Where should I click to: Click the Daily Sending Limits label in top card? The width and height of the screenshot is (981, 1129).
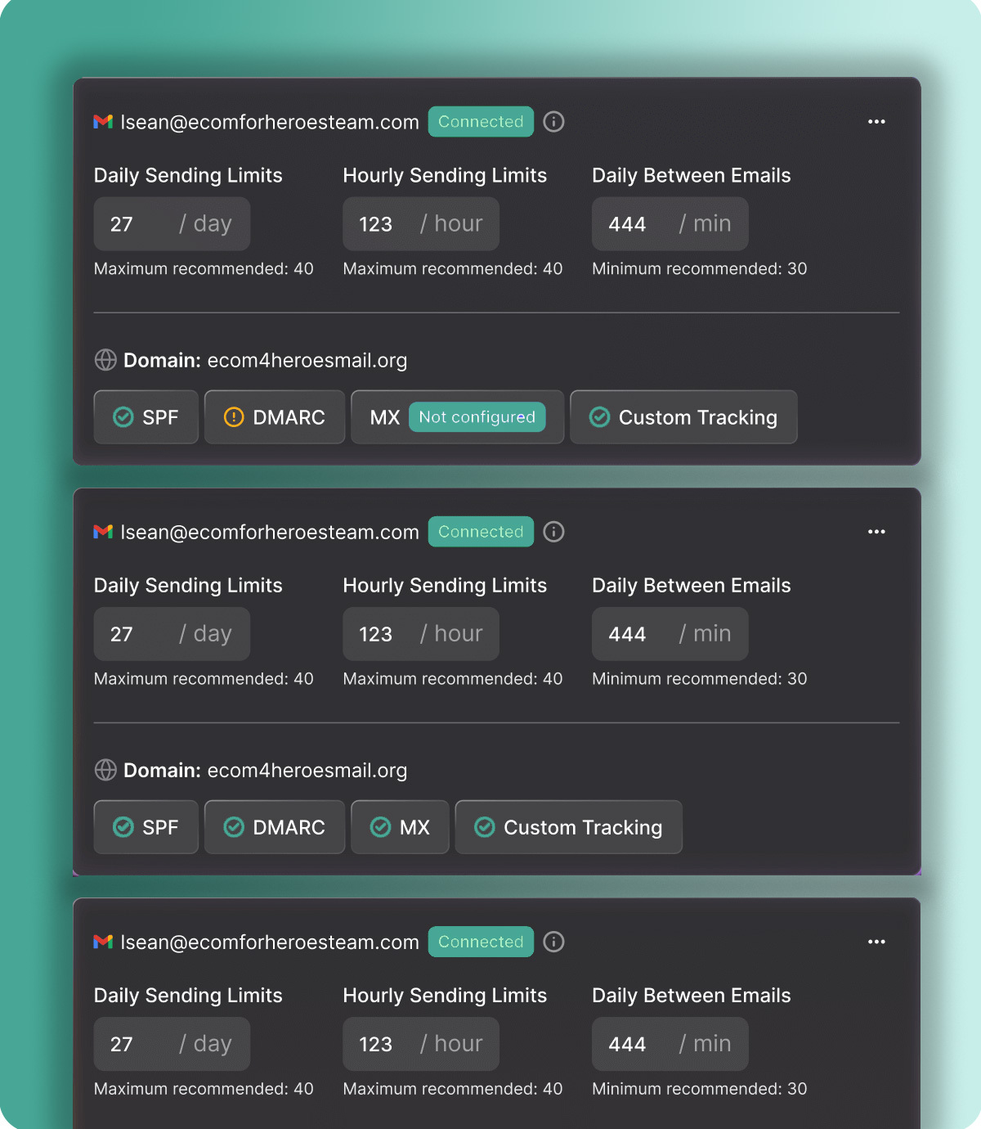coord(188,176)
